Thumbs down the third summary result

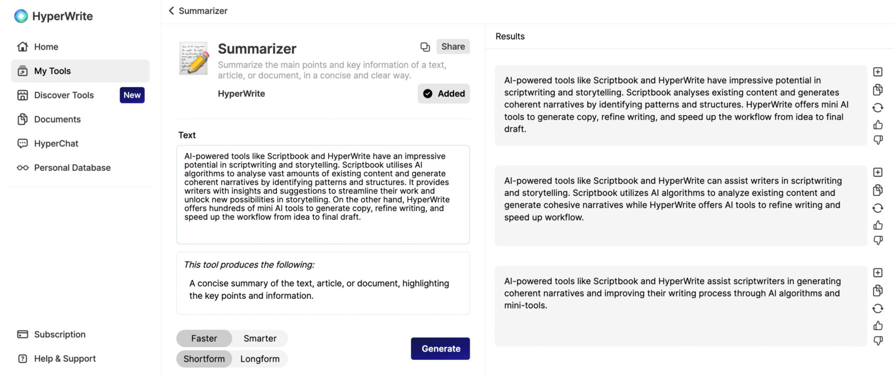(878, 341)
